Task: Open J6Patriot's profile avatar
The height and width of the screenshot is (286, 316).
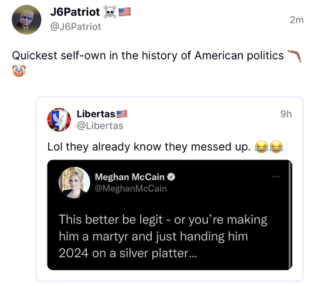Action: (26, 19)
